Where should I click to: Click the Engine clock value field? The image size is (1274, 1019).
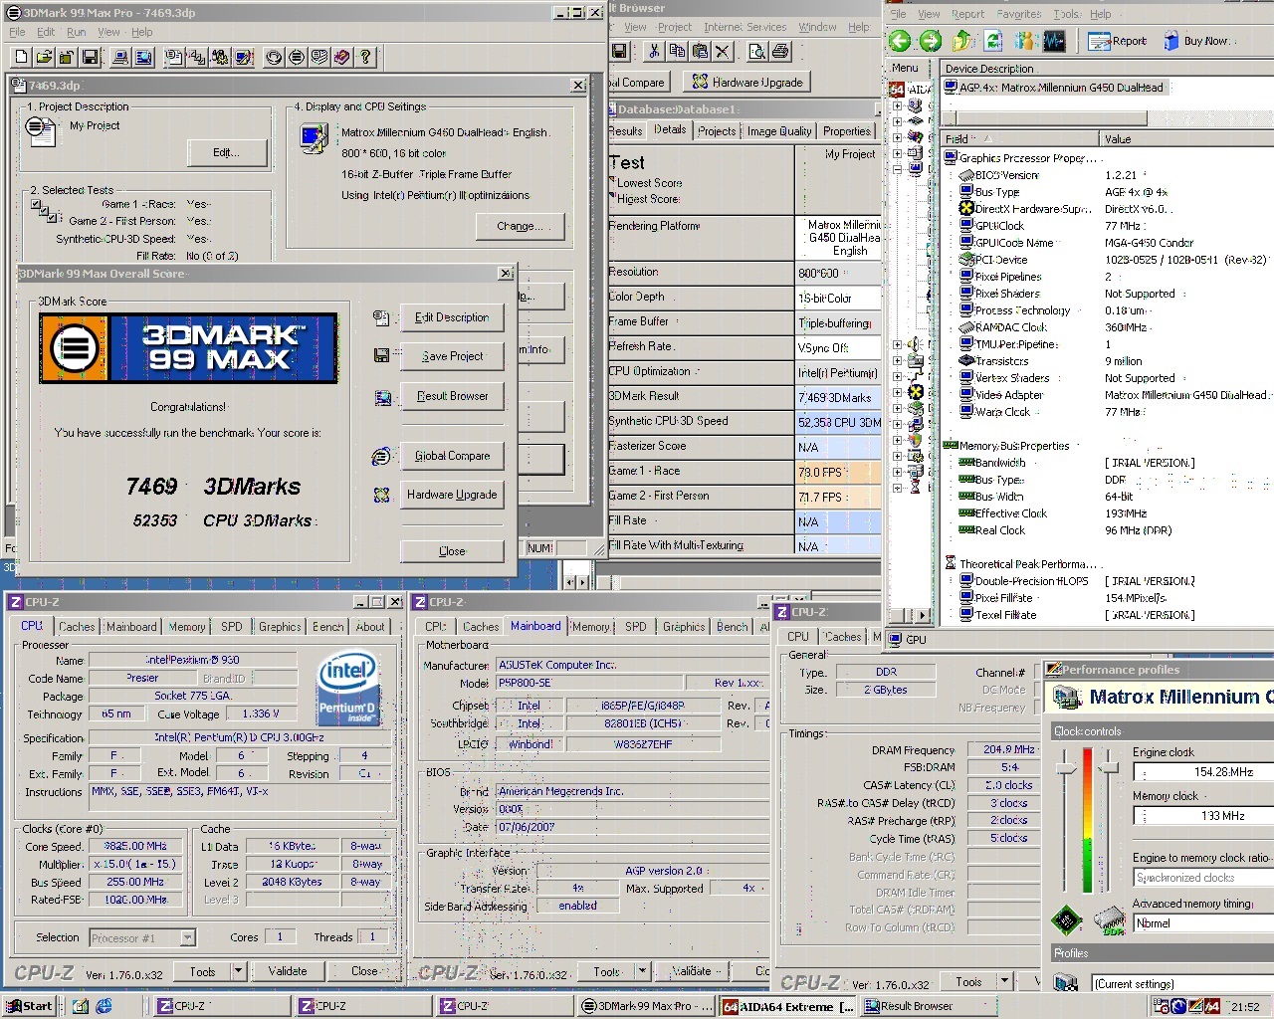tap(1203, 772)
